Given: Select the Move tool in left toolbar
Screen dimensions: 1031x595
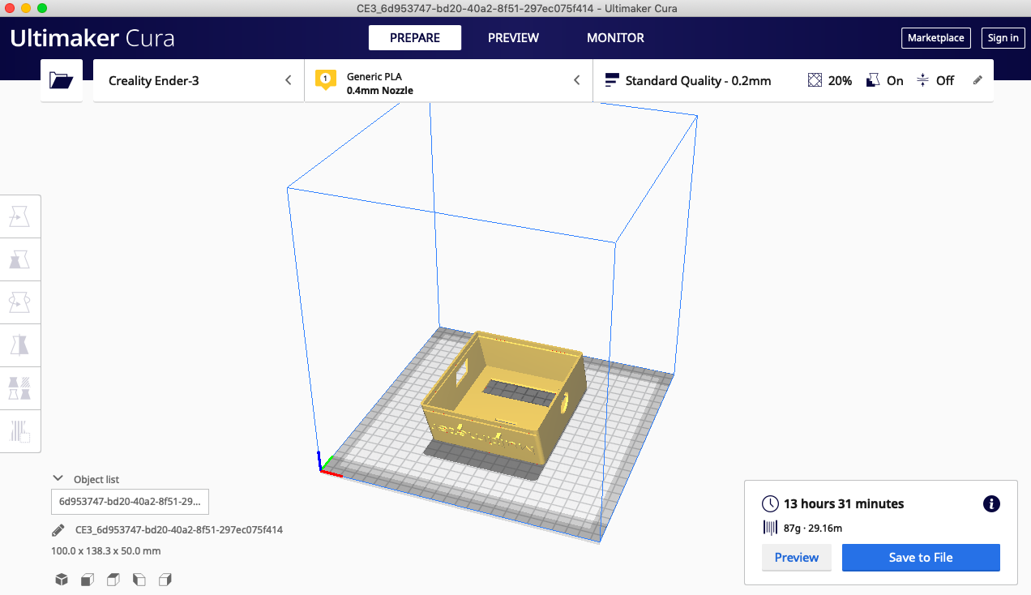Looking at the screenshot, I should [x=19, y=216].
